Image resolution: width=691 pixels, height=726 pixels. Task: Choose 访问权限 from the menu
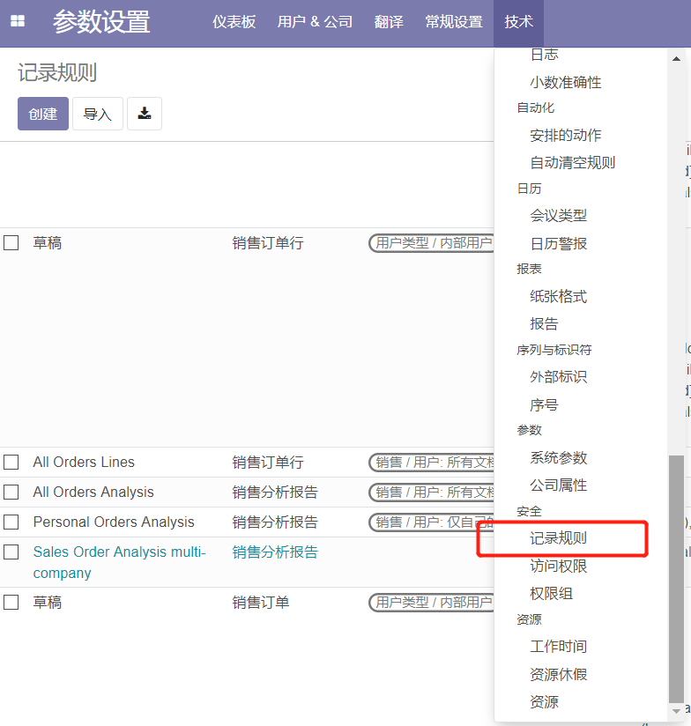coord(559,566)
